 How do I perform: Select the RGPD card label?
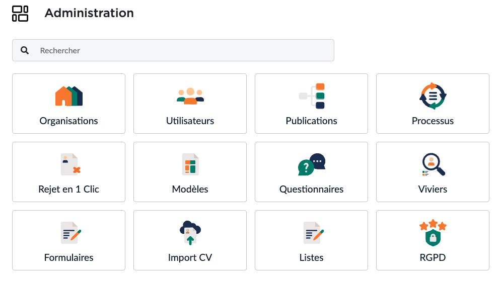pyautogui.click(x=433, y=257)
